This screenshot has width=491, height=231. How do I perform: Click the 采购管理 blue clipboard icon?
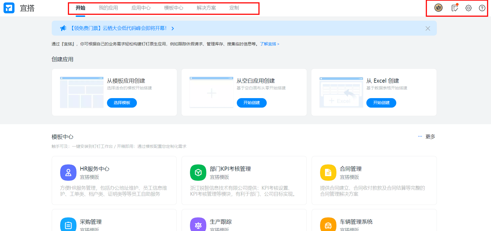click(x=68, y=224)
